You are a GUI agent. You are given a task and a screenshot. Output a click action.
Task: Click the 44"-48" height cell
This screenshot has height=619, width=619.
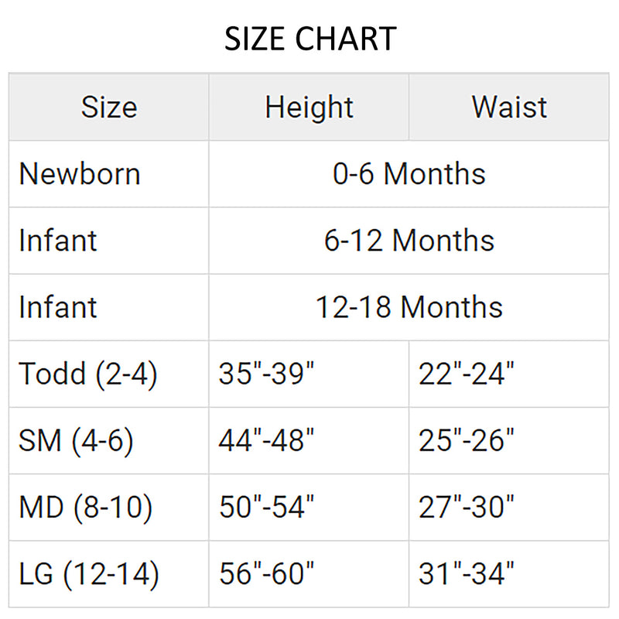pyautogui.click(x=267, y=440)
